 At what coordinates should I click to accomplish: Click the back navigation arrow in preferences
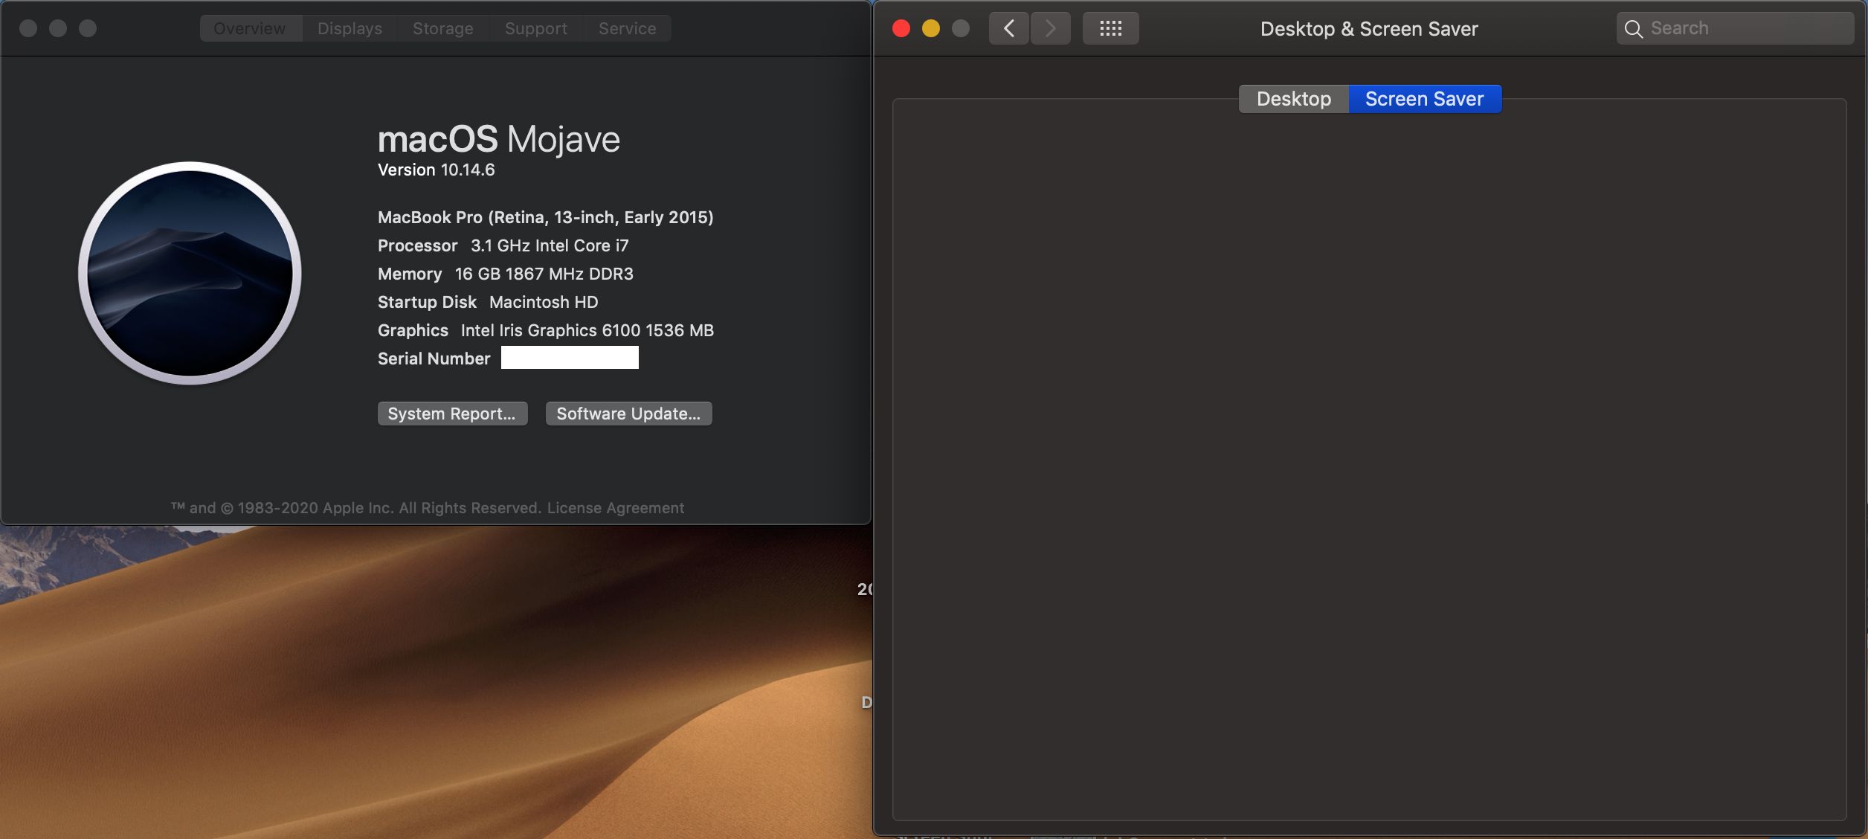(1008, 28)
